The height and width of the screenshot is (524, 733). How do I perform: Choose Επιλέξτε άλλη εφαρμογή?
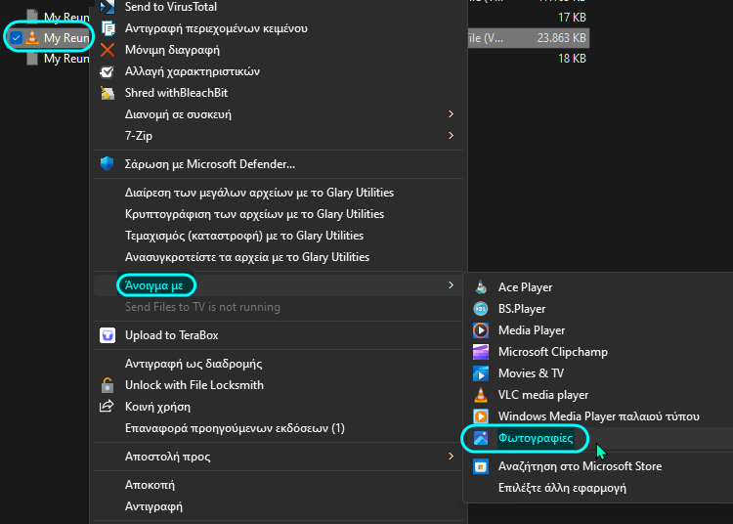(x=600, y=488)
